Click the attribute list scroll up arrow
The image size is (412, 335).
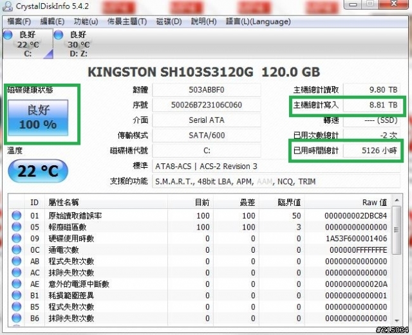(397, 201)
